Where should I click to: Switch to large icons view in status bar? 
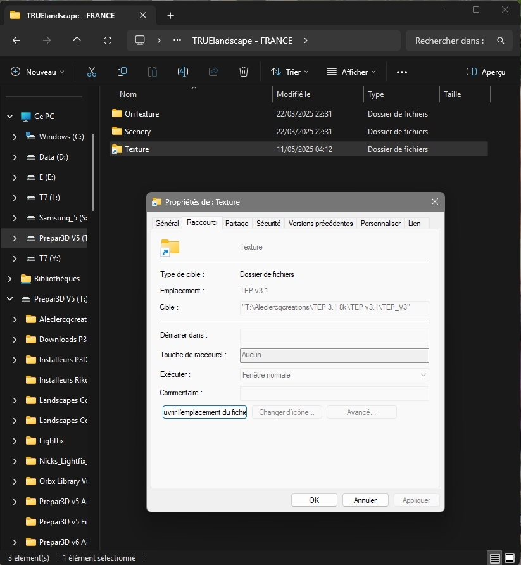(510, 558)
